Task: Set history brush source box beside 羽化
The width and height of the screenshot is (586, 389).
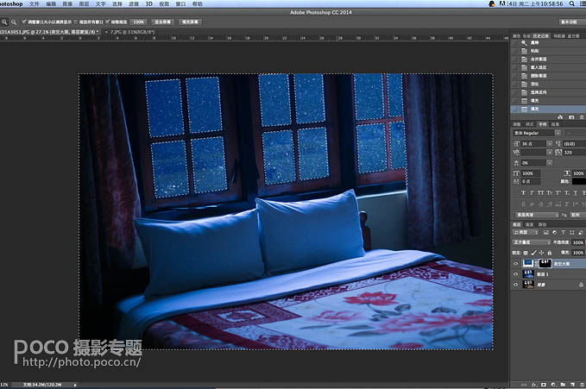Action: coord(514,84)
